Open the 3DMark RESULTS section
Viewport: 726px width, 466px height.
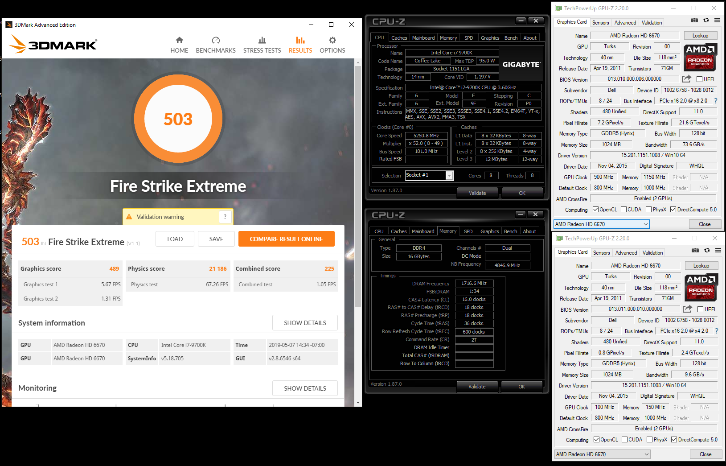[x=300, y=45]
